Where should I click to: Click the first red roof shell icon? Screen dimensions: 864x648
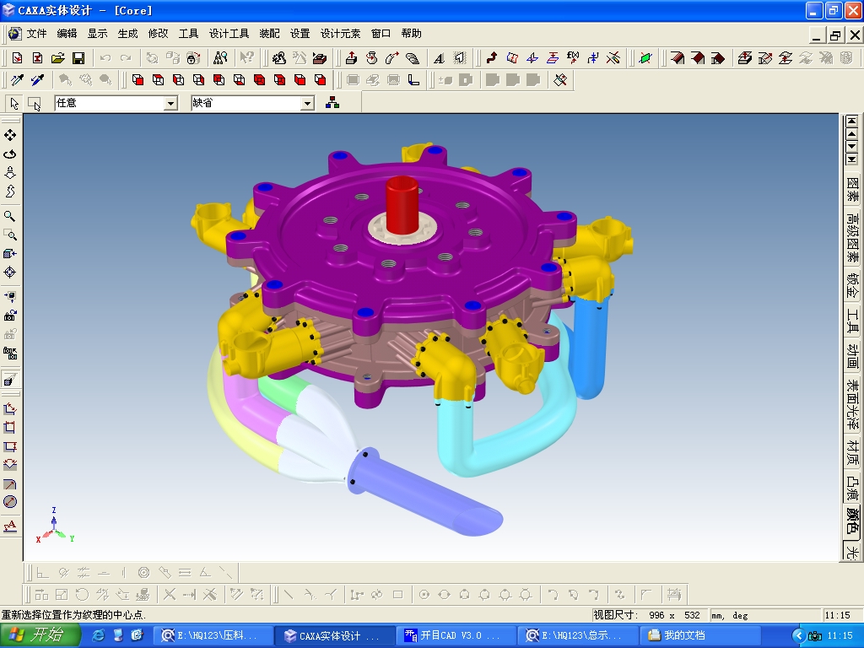point(678,58)
